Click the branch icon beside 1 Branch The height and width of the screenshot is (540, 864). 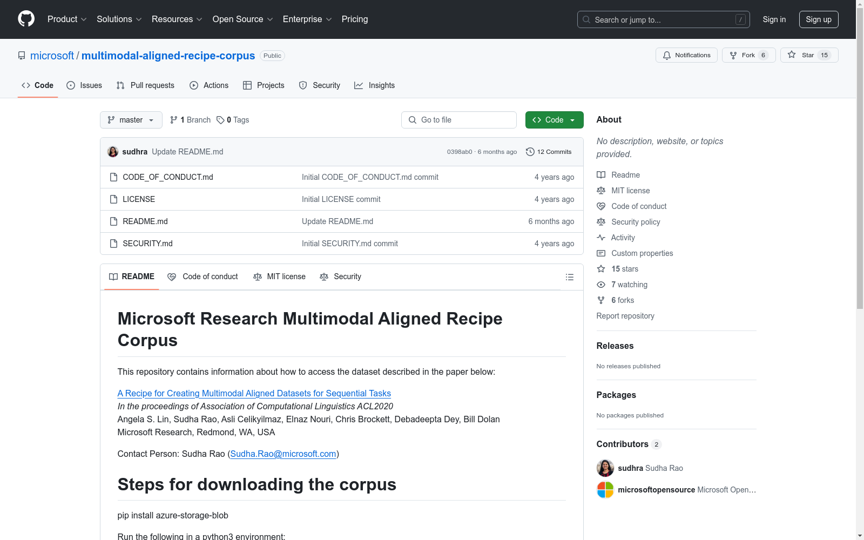[174, 120]
